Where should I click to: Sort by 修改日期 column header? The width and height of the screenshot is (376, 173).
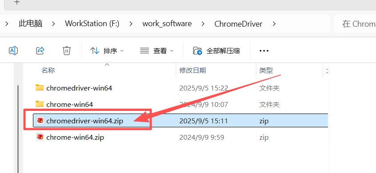(193, 70)
